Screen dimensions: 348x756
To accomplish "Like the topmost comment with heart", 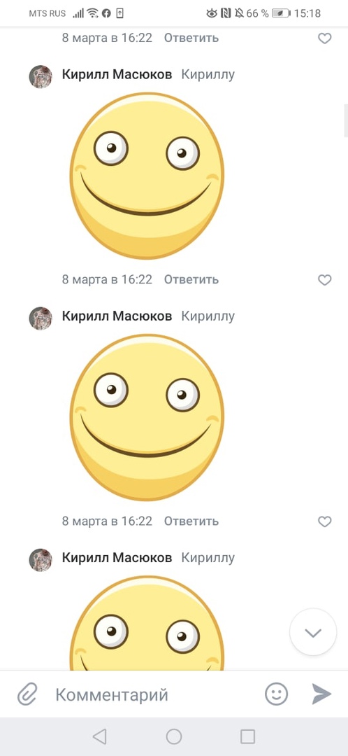I will [x=325, y=38].
